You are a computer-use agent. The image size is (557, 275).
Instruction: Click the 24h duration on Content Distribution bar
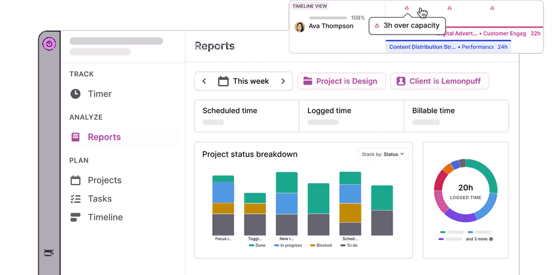pos(502,47)
